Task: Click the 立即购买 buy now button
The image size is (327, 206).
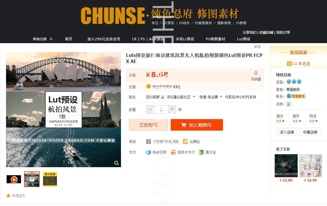Action: pos(149,125)
